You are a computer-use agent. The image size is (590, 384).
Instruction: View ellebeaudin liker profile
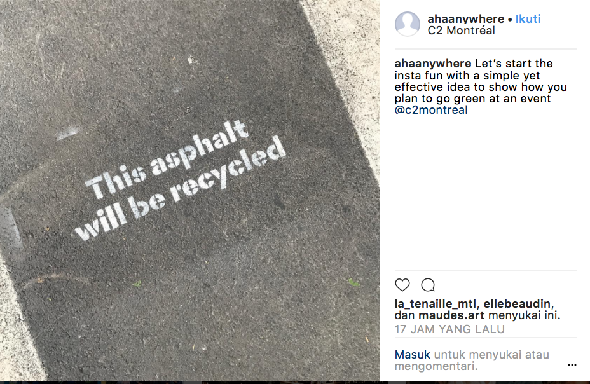(x=517, y=303)
